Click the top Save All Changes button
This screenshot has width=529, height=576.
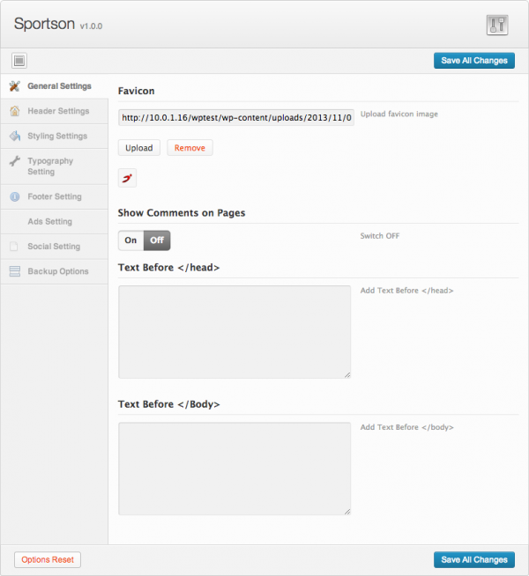pyautogui.click(x=474, y=61)
